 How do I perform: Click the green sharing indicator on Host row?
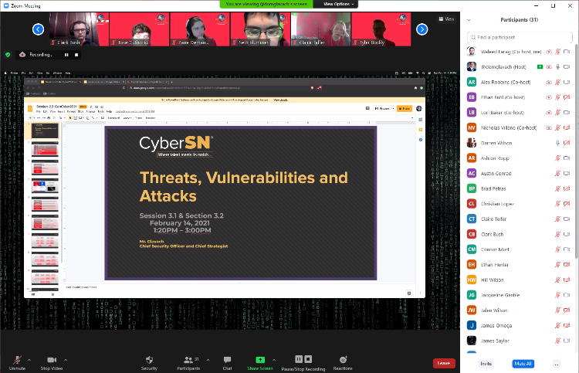tap(540, 67)
